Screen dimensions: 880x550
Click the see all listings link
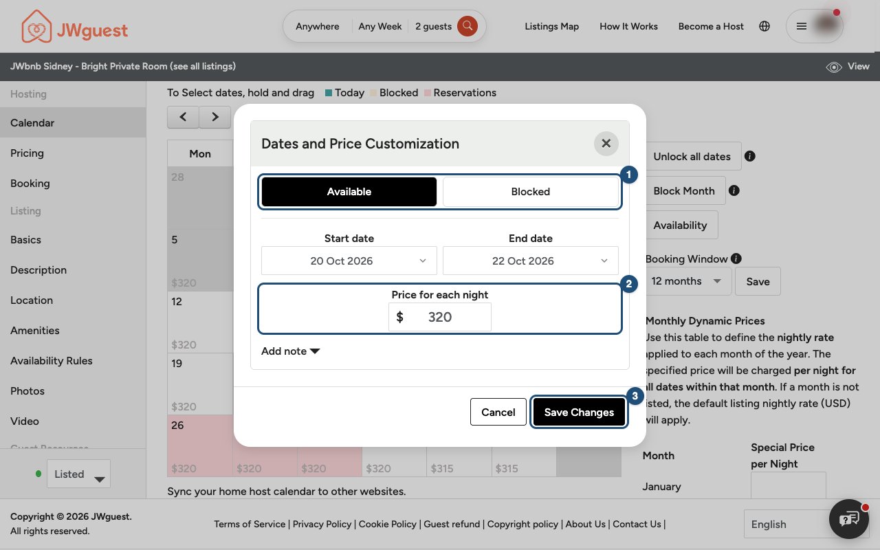(203, 66)
